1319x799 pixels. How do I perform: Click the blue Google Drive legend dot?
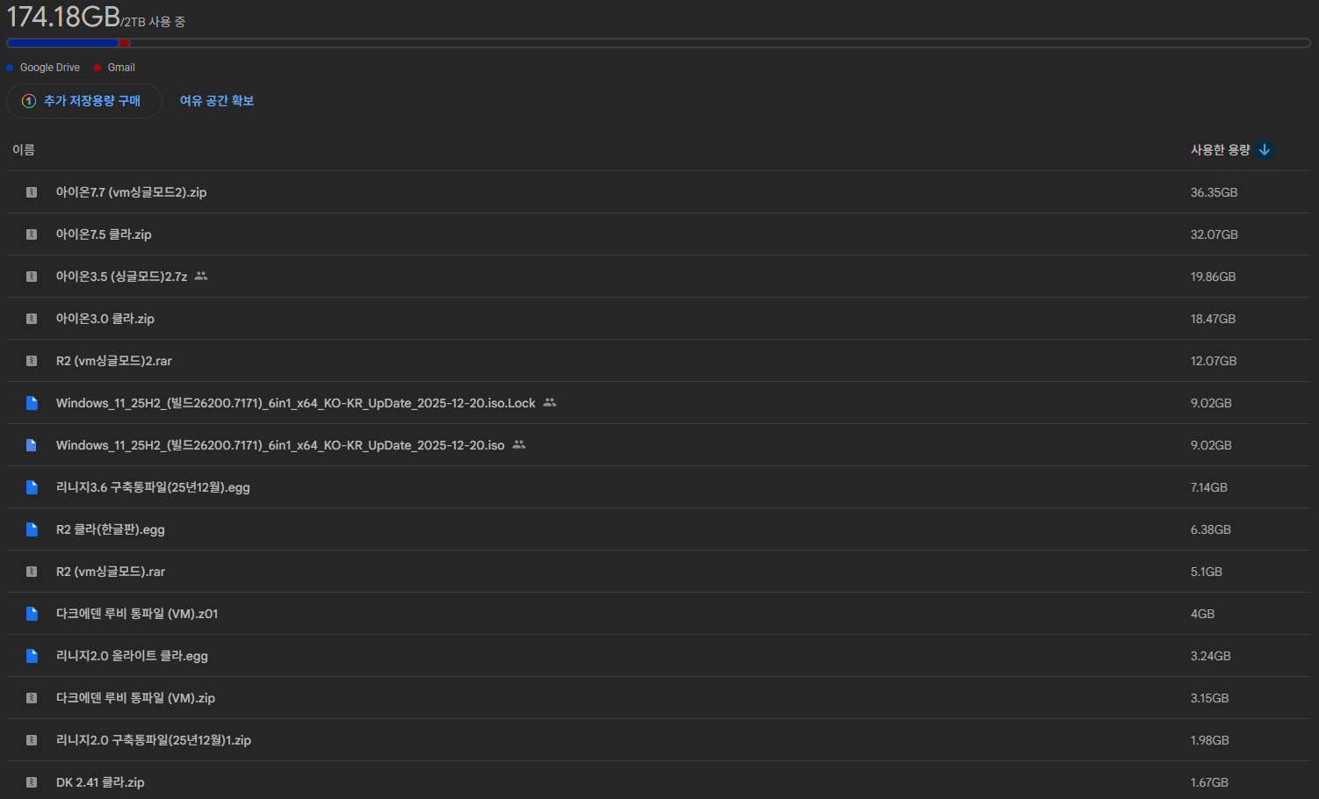click(11, 68)
